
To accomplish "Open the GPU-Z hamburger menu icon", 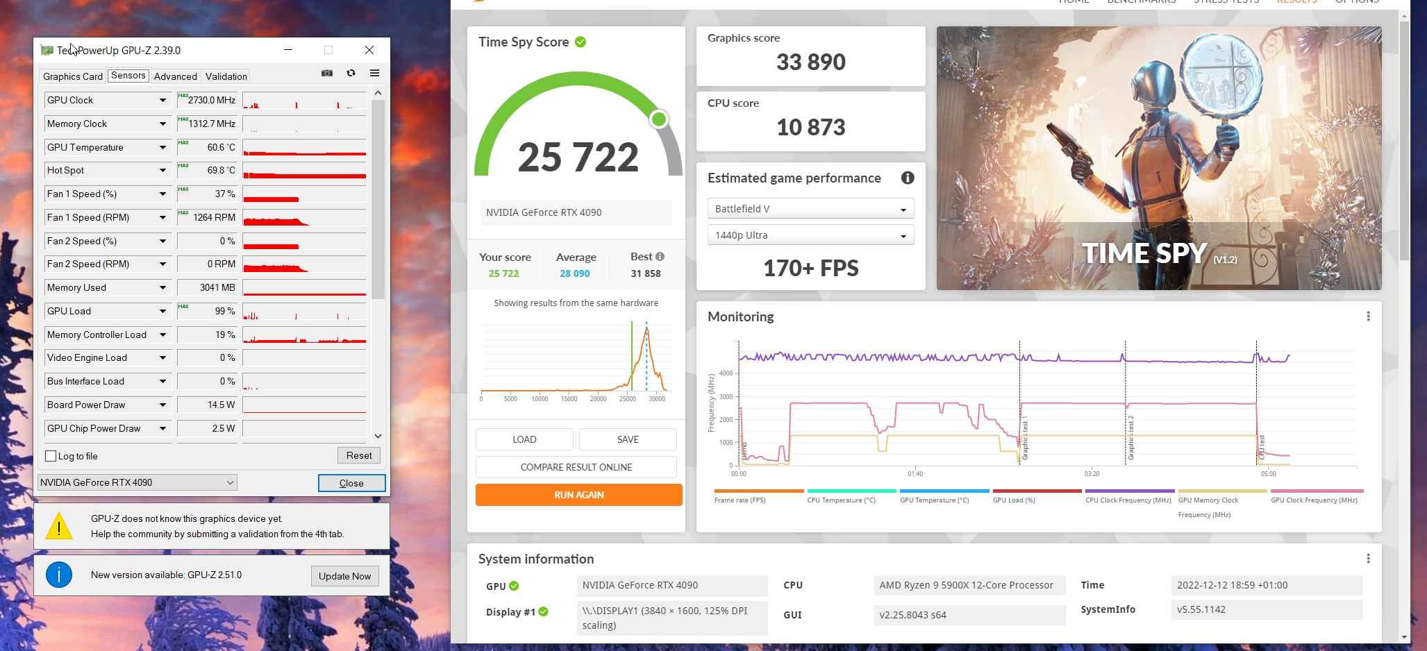I will [374, 73].
